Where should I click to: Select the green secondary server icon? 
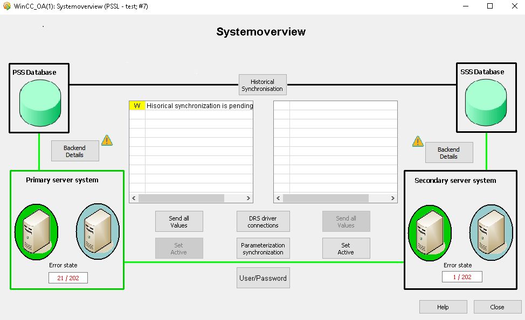point(430,231)
